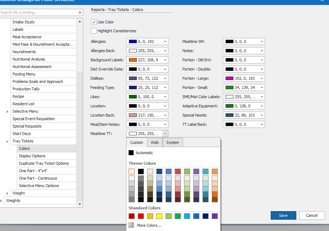Open the Allergies color dropdown
This screenshot has width=329, height=231.
coord(165,42)
